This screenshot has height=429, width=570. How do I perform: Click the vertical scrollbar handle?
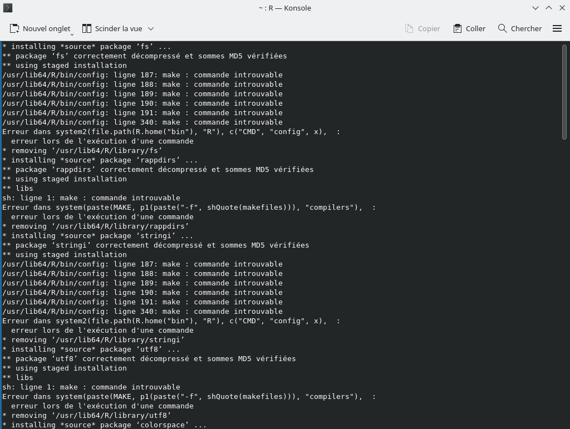[564, 92]
